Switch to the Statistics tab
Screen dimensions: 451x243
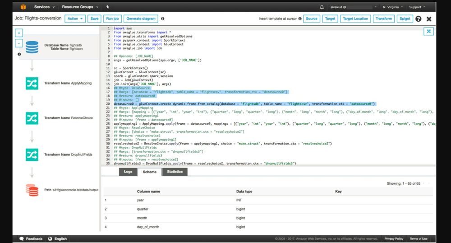pos(175,172)
